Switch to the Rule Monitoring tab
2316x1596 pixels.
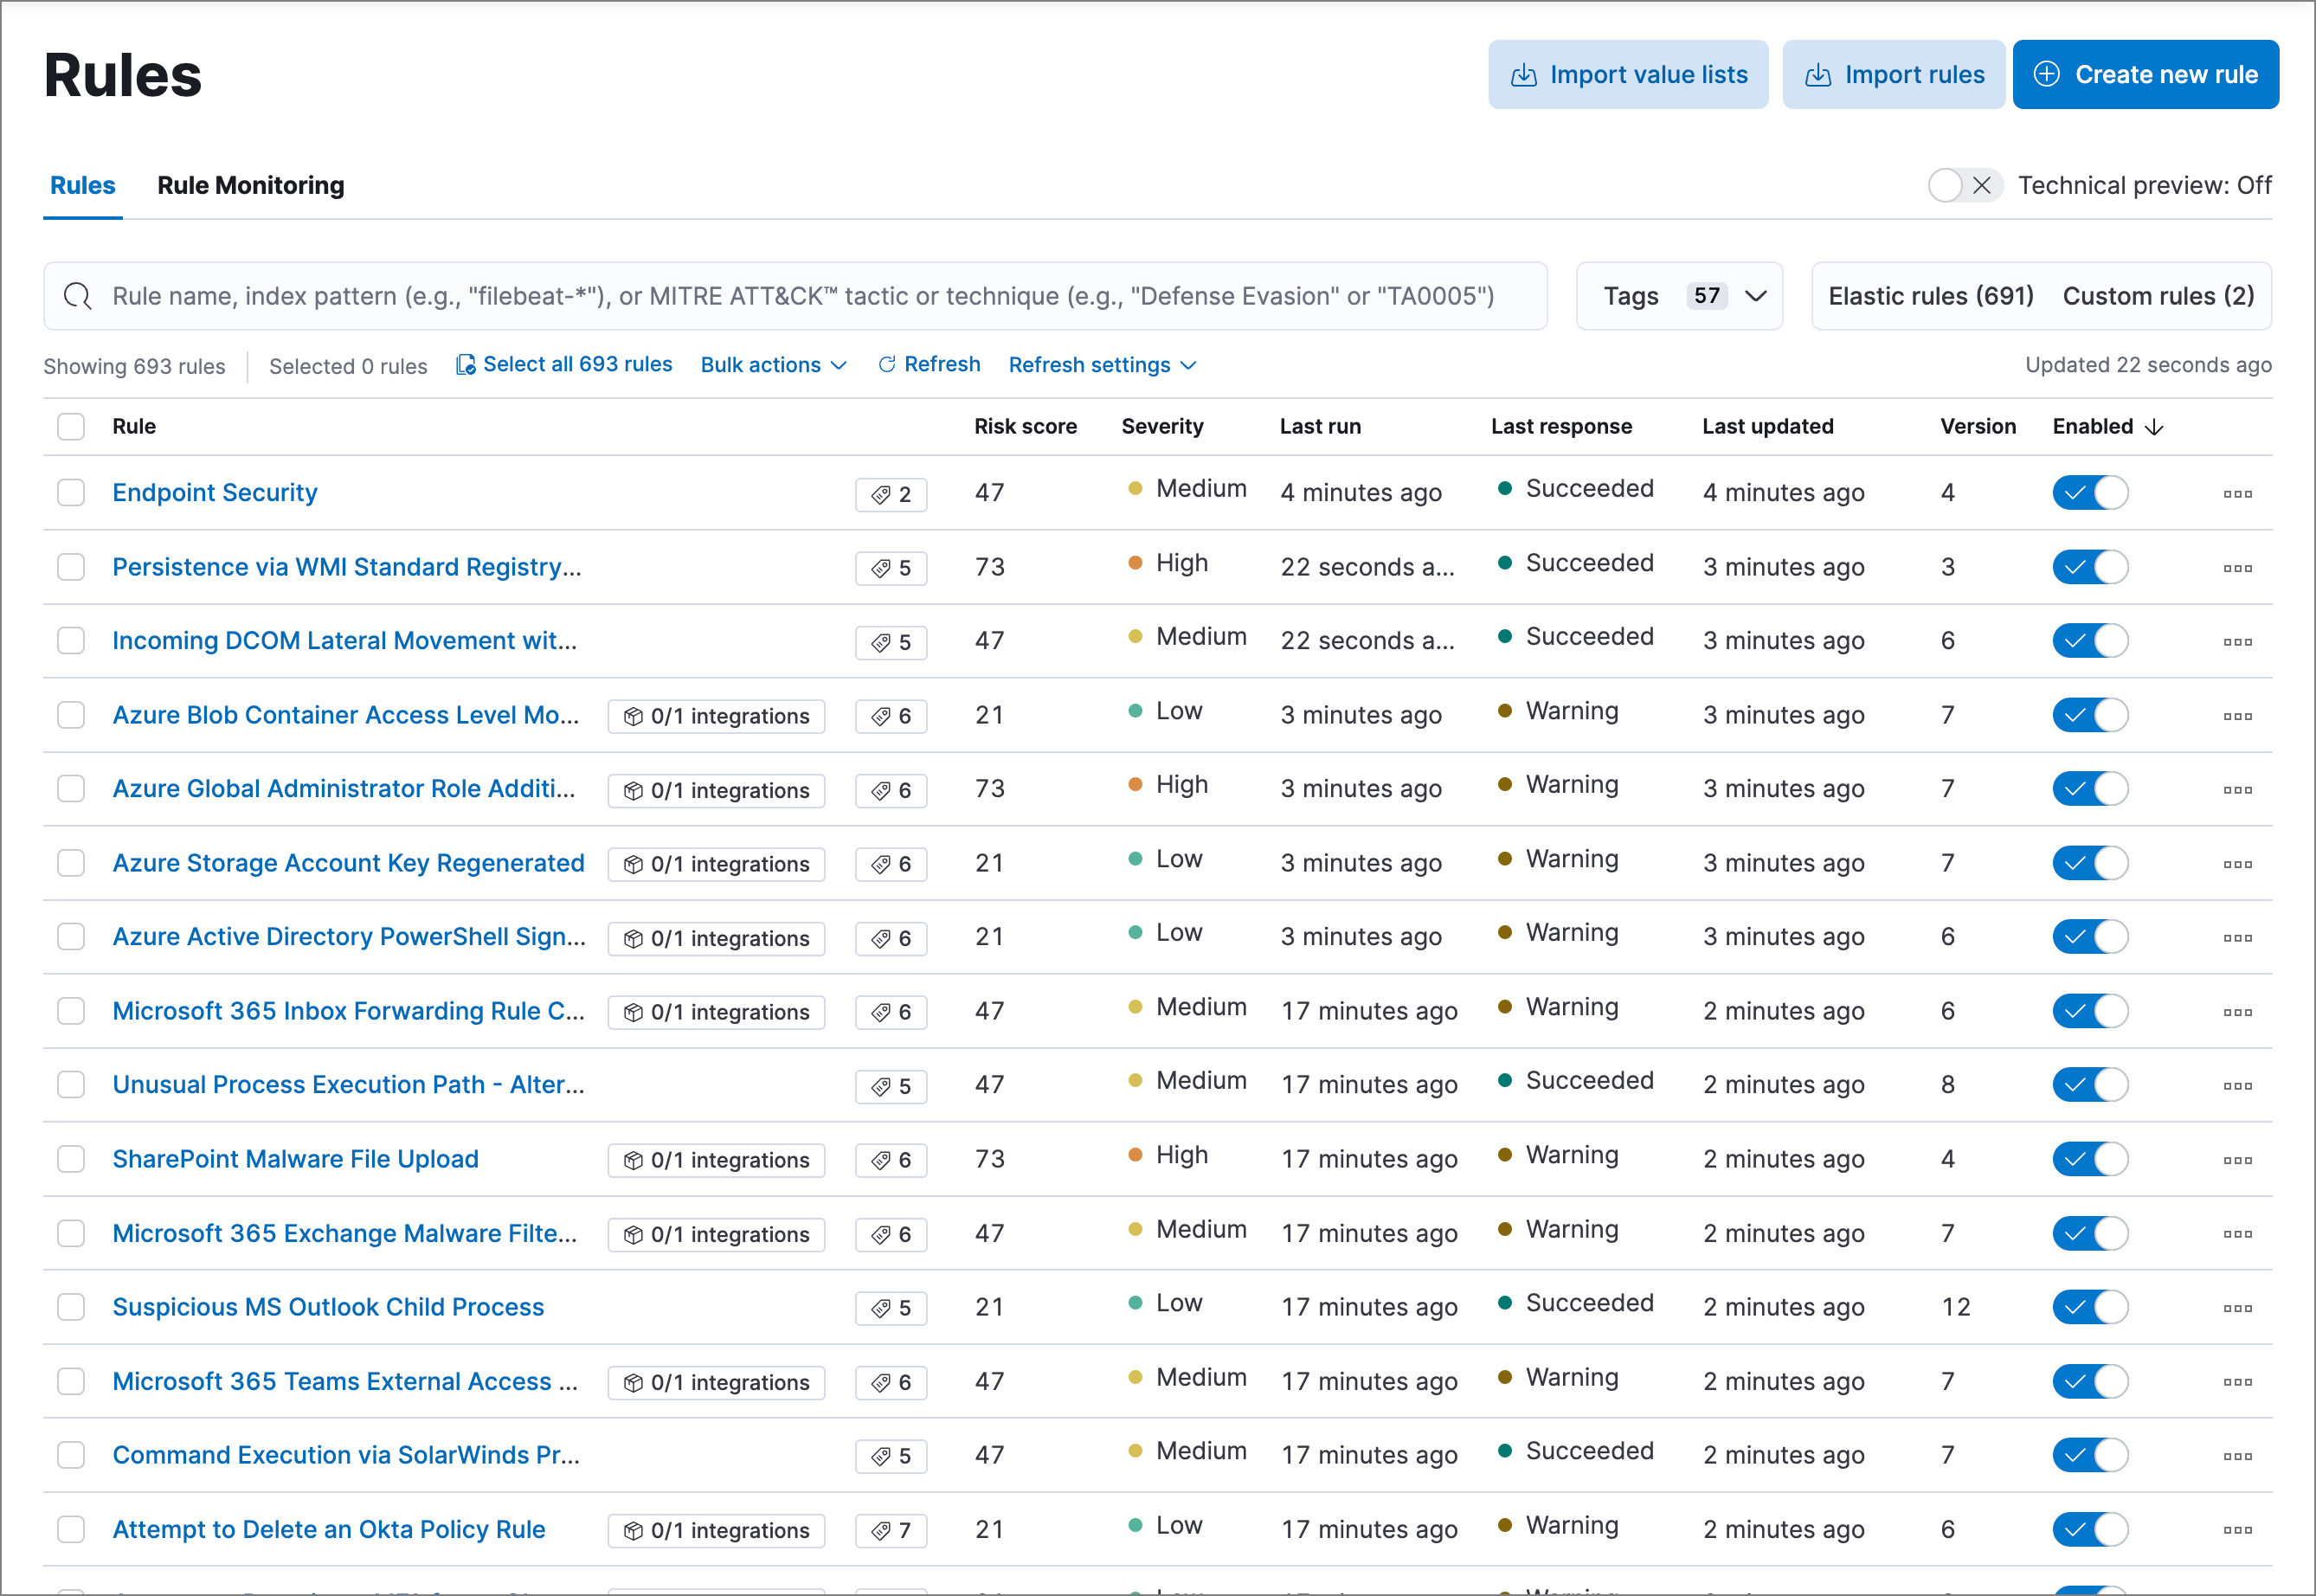coord(251,185)
